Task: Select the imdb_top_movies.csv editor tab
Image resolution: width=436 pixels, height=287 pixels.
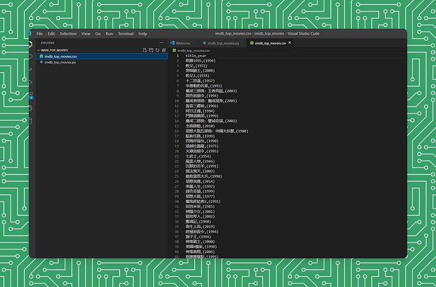Action: [x=270, y=43]
